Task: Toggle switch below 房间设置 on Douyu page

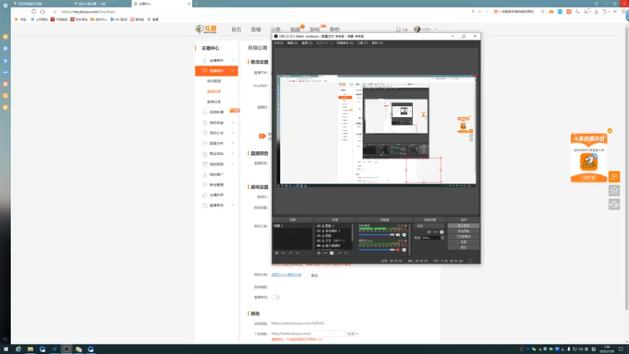Action: [276, 297]
